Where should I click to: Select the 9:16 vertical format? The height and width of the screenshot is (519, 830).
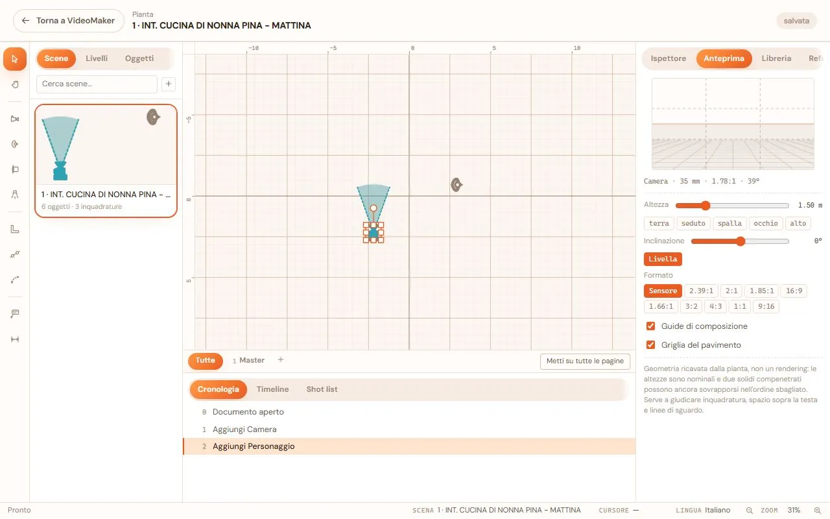pos(766,306)
